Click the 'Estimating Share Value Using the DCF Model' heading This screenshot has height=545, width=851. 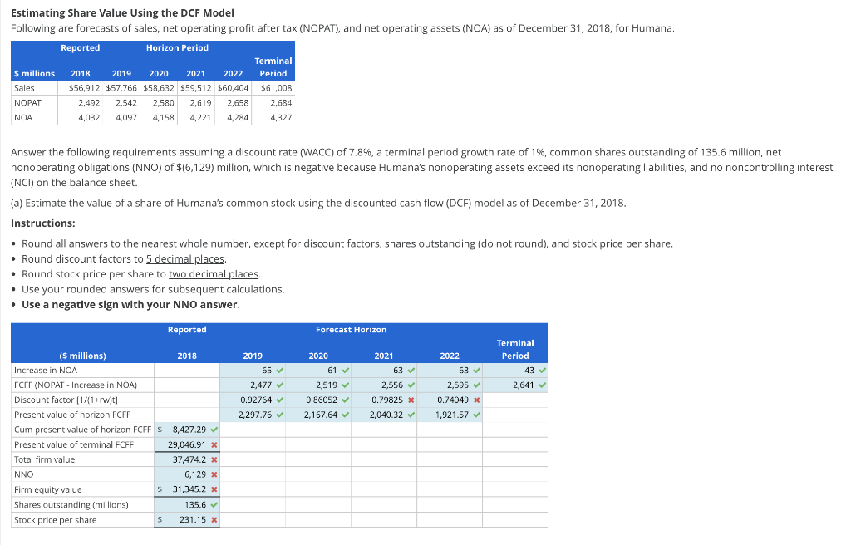pyautogui.click(x=123, y=12)
